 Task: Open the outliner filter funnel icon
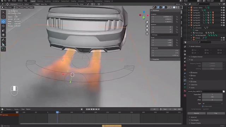220,4
